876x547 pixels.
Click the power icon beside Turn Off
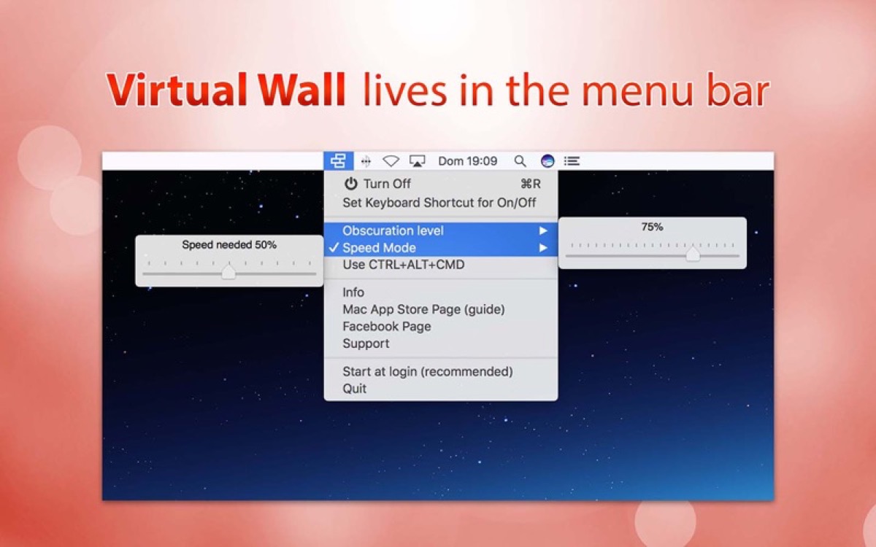(351, 184)
